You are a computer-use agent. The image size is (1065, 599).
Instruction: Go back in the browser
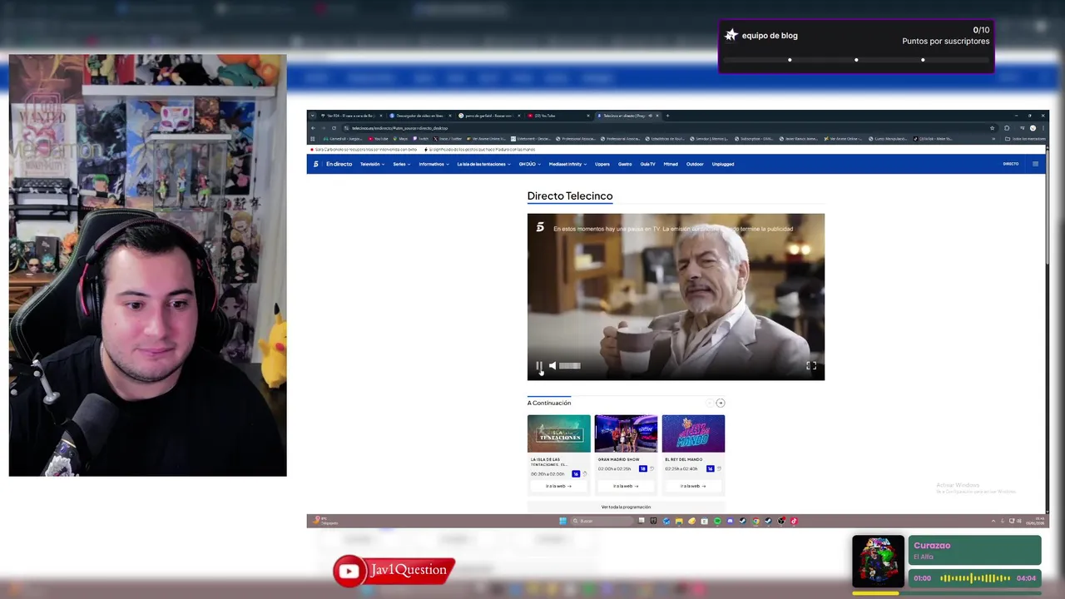pos(313,128)
